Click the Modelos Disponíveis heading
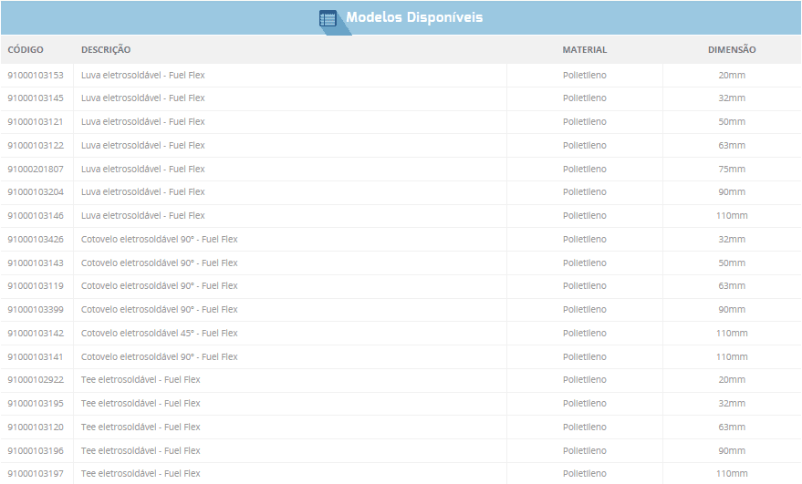Image resolution: width=802 pixels, height=484 pixels. [414, 18]
